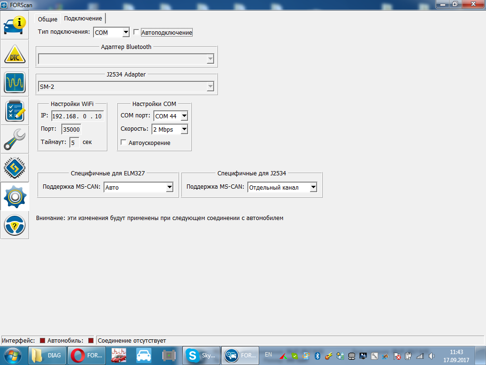
Task: Enable the Автоподключение checkbox
Action: point(137,32)
